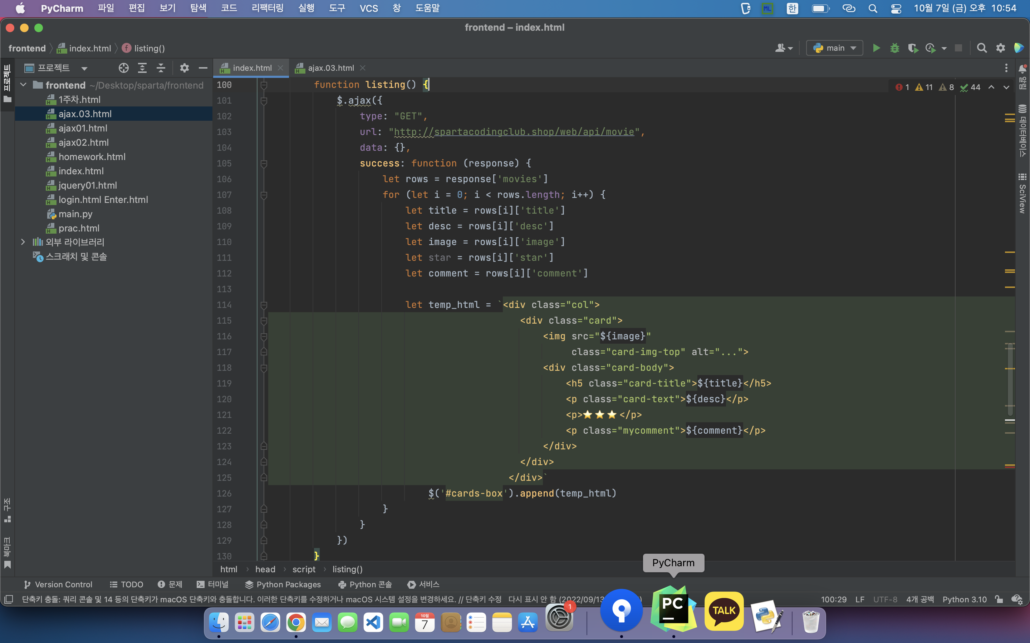Open the TODO tool window
This screenshot has height=643, width=1030.
[x=126, y=584]
